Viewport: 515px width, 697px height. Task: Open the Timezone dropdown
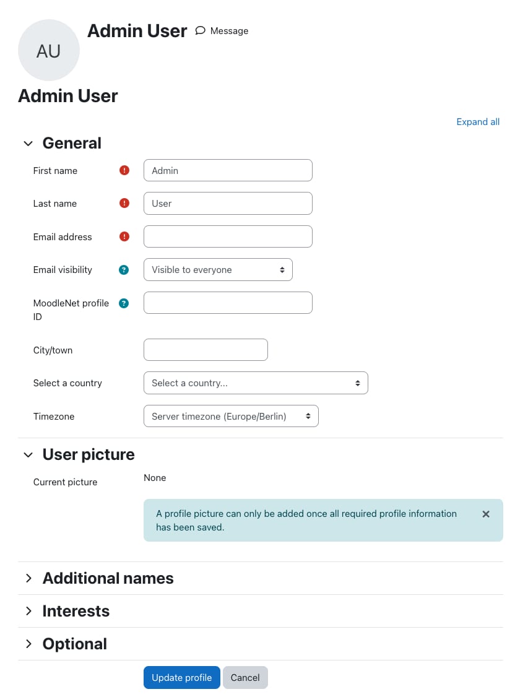[x=231, y=416]
